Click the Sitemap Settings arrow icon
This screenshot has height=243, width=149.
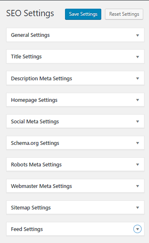[x=137, y=208]
